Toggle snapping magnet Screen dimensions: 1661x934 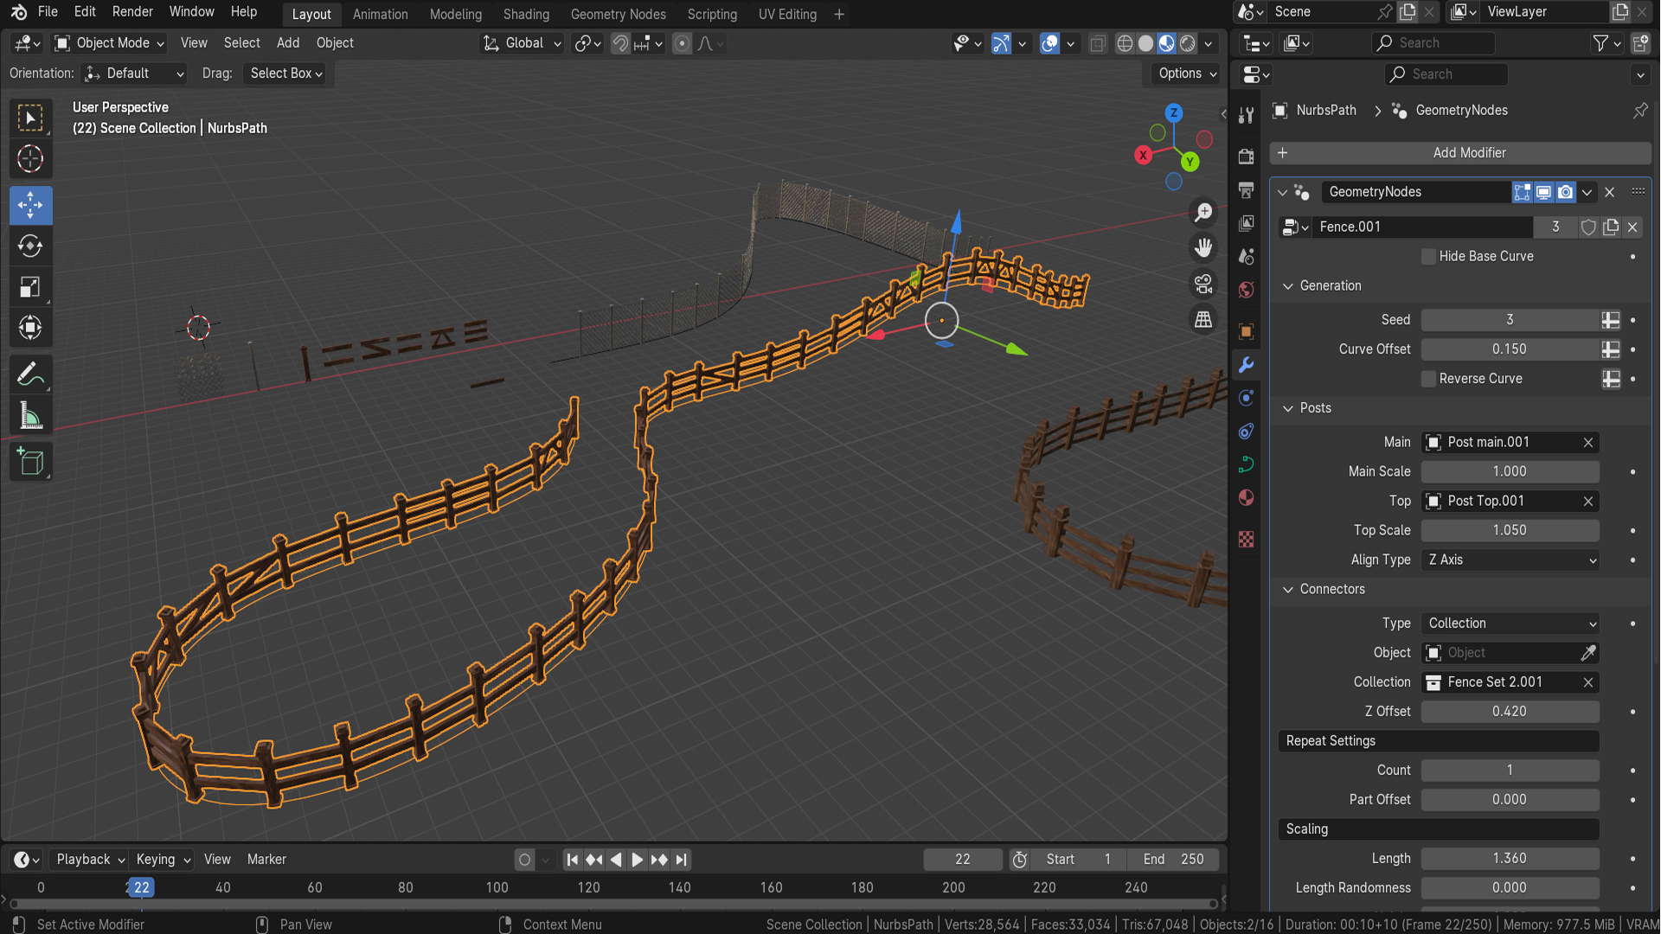(x=620, y=43)
